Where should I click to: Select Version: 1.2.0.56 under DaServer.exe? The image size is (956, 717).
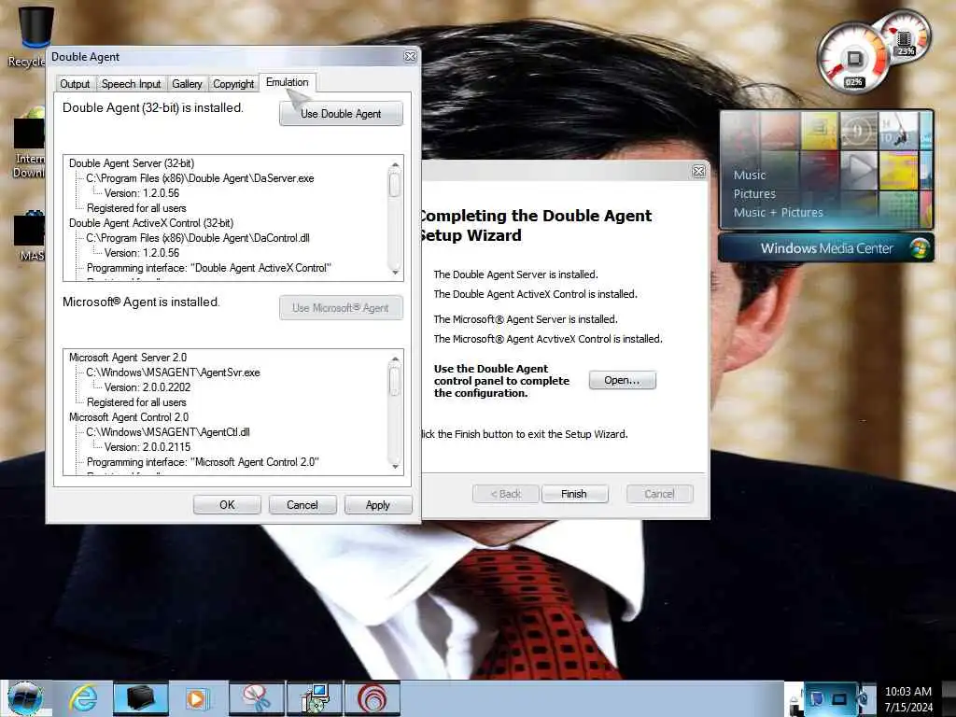[x=142, y=193]
